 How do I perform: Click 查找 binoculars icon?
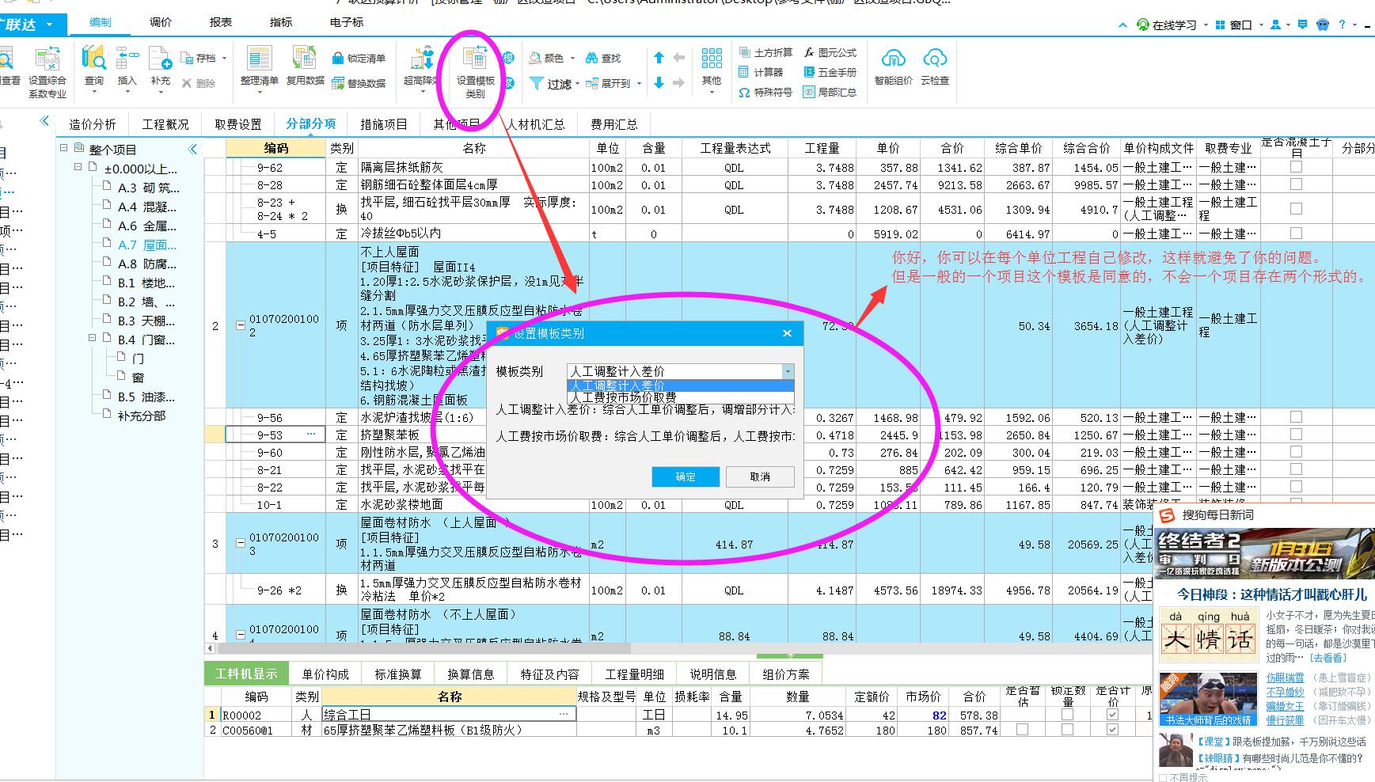pyautogui.click(x=591, y=58)
